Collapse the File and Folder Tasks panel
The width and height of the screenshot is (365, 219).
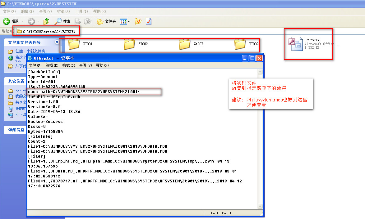tap(57, 42)
